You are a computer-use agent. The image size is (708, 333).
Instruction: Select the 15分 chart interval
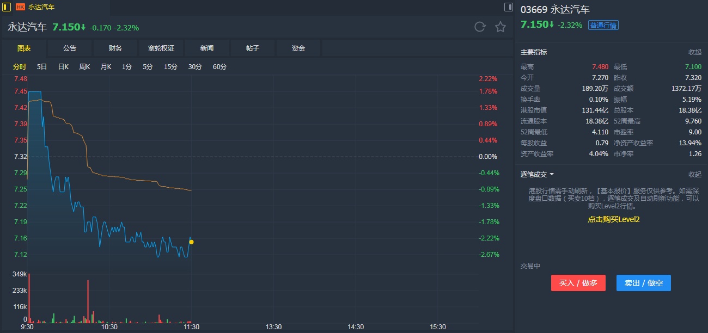coord(170,67)
